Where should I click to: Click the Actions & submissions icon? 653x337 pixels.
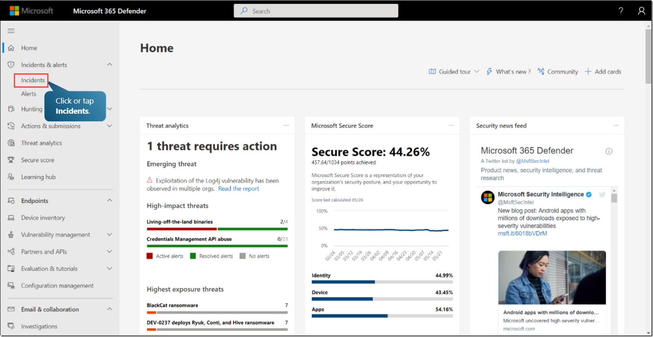point(11,126)
